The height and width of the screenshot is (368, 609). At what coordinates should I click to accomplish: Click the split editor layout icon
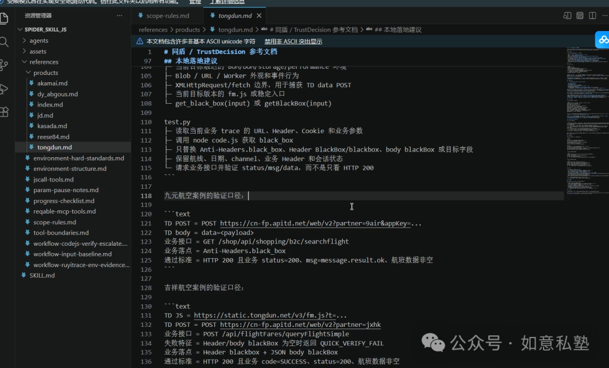point(592,16)
